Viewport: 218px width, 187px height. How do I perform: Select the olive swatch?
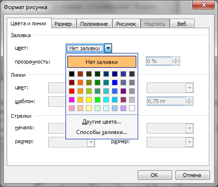pos(89,83)
